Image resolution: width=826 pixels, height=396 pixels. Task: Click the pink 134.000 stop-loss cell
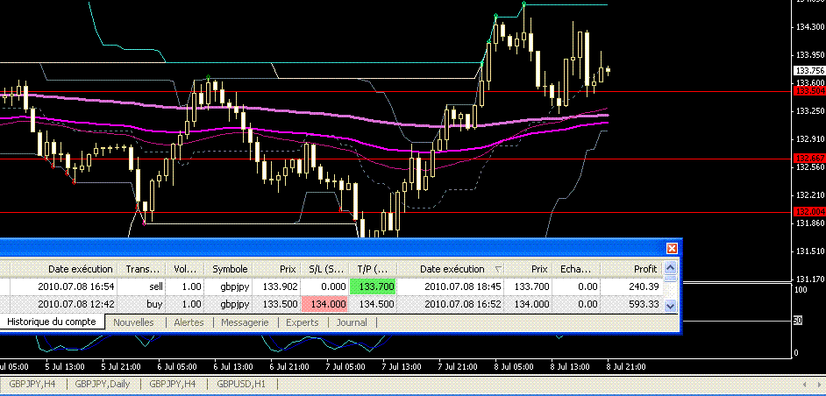coord(324,305)
